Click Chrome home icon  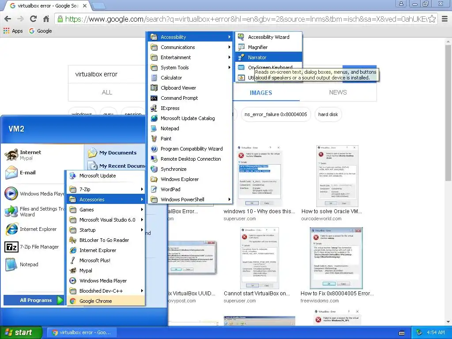tap(46, 19)
